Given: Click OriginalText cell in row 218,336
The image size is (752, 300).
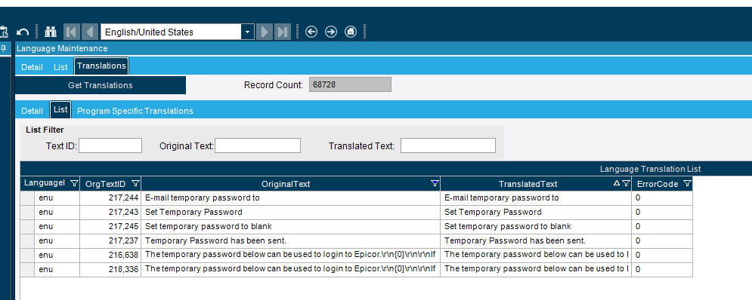Looking at the screenshot, I should (291, 269).
